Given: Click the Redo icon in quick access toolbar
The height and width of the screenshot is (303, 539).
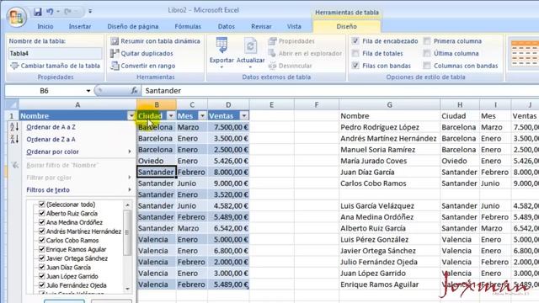Looking at the screenshot, I should point(67,12).
